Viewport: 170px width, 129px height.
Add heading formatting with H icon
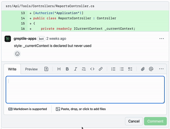(59, 69)
